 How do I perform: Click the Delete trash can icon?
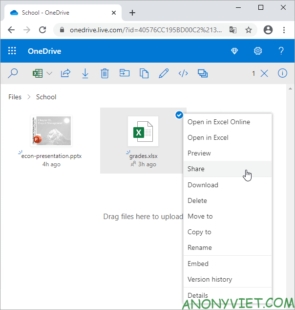[x=105, y=73]
